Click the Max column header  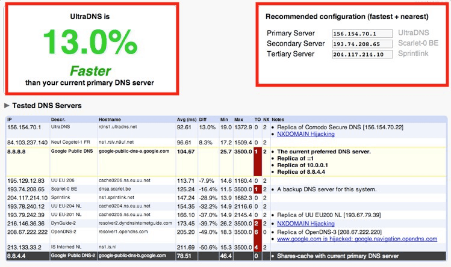coord(238,119)
